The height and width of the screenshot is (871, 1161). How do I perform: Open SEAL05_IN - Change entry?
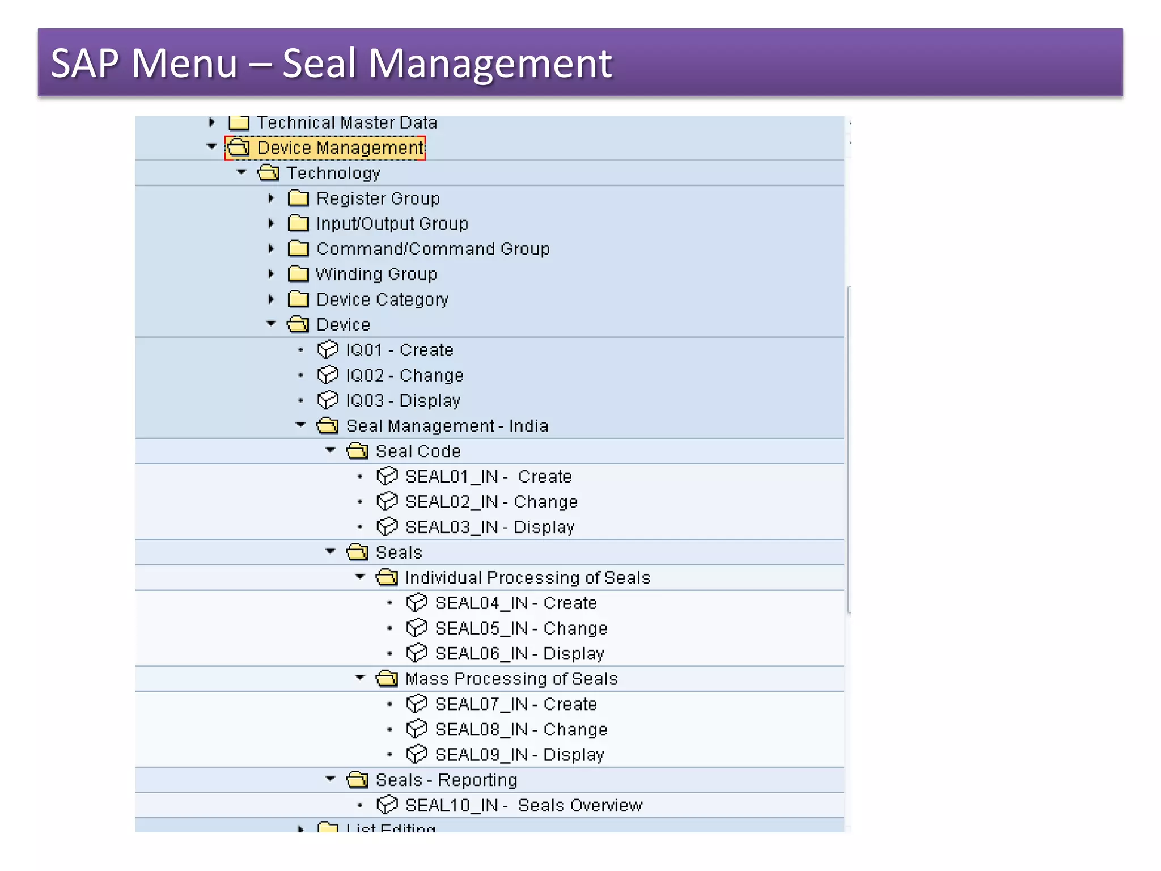[x=521, y=628]
